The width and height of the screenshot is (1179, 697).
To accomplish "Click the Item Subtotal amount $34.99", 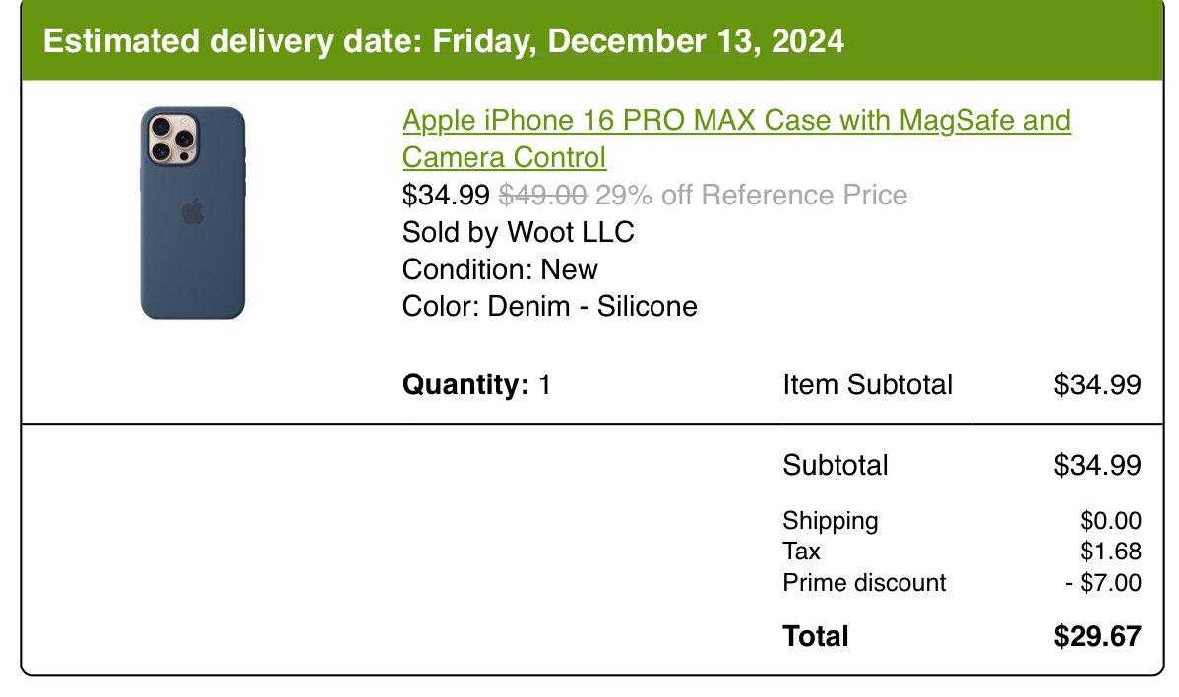I will (x=1097, y=384).
